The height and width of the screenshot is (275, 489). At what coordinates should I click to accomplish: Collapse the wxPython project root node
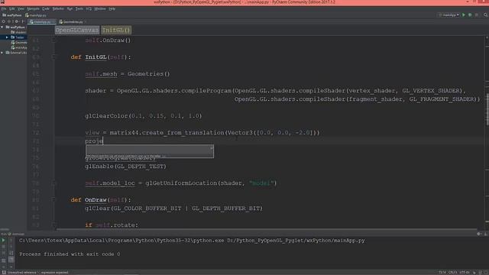click(x=2, y=27)
